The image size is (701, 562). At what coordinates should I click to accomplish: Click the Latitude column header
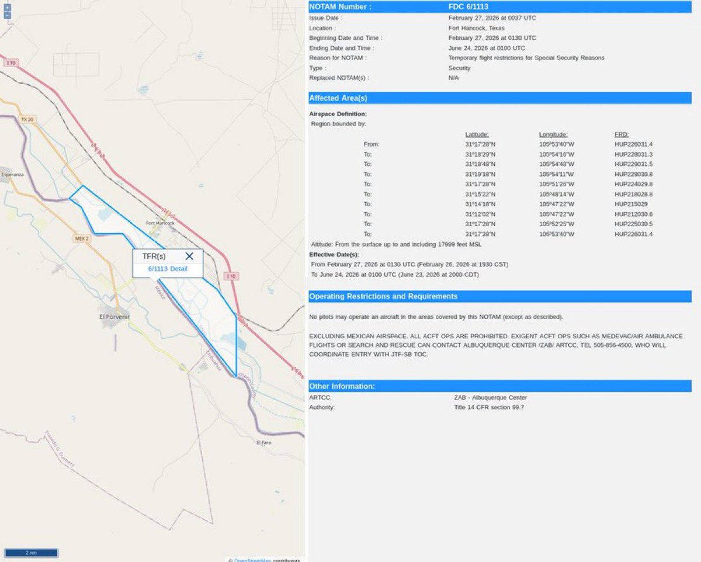[477, 134]
